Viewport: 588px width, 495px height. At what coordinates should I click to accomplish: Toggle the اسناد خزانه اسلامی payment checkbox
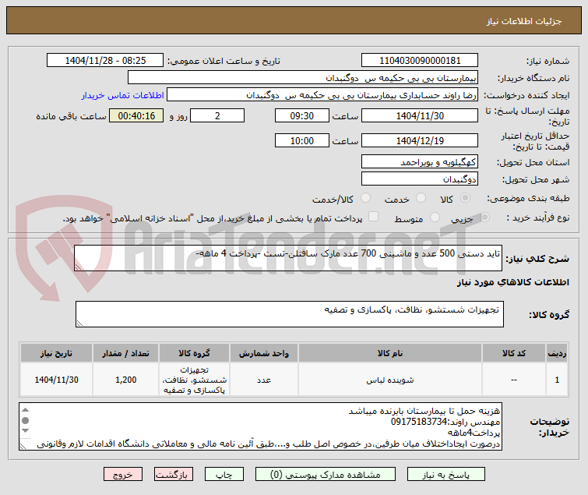[x=373, y=217]
